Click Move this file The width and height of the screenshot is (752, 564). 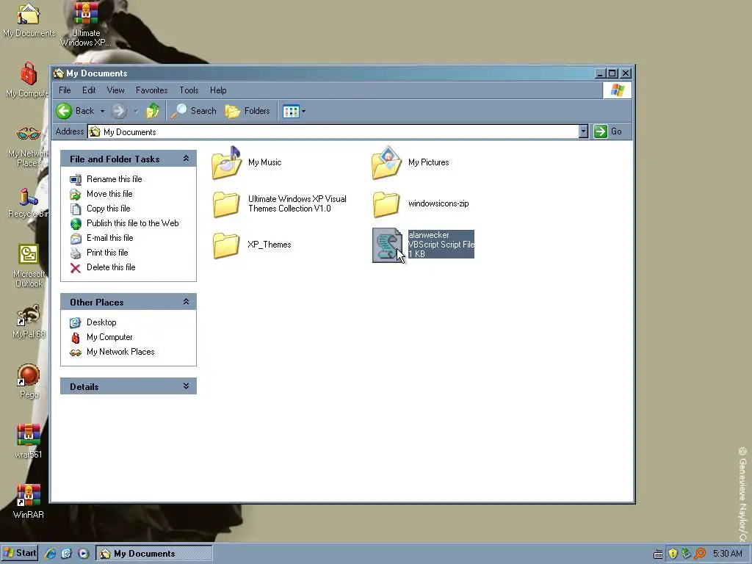click(109, 194)
